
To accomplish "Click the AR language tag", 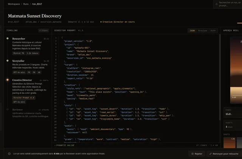I will 39,72.
